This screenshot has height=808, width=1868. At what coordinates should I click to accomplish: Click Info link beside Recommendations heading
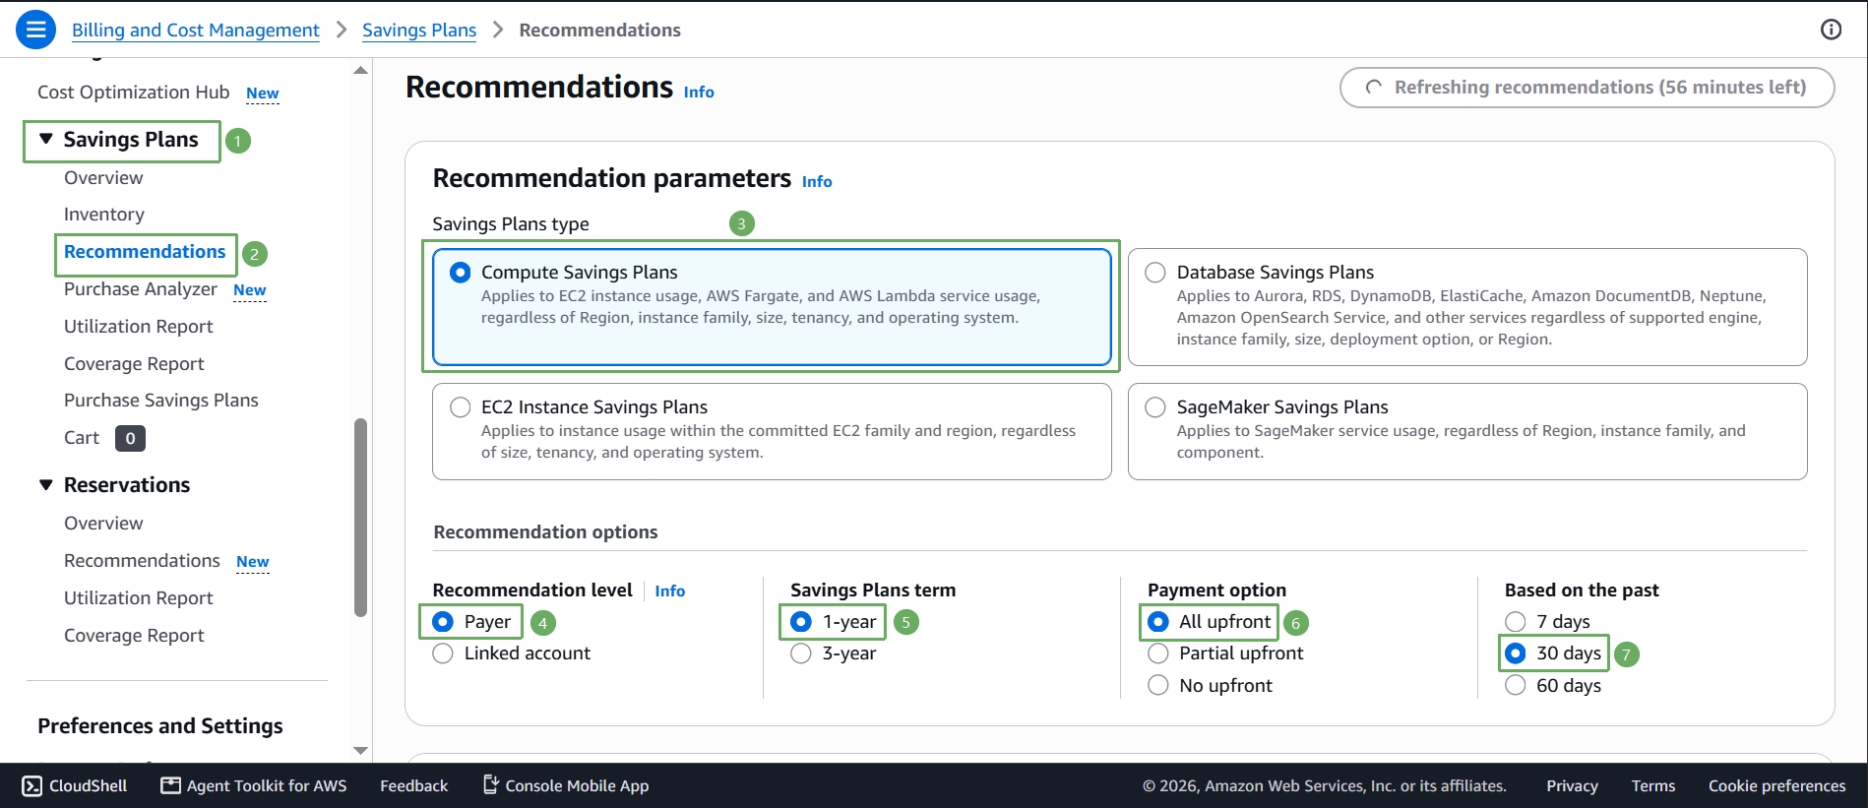[x=699, y=92]
